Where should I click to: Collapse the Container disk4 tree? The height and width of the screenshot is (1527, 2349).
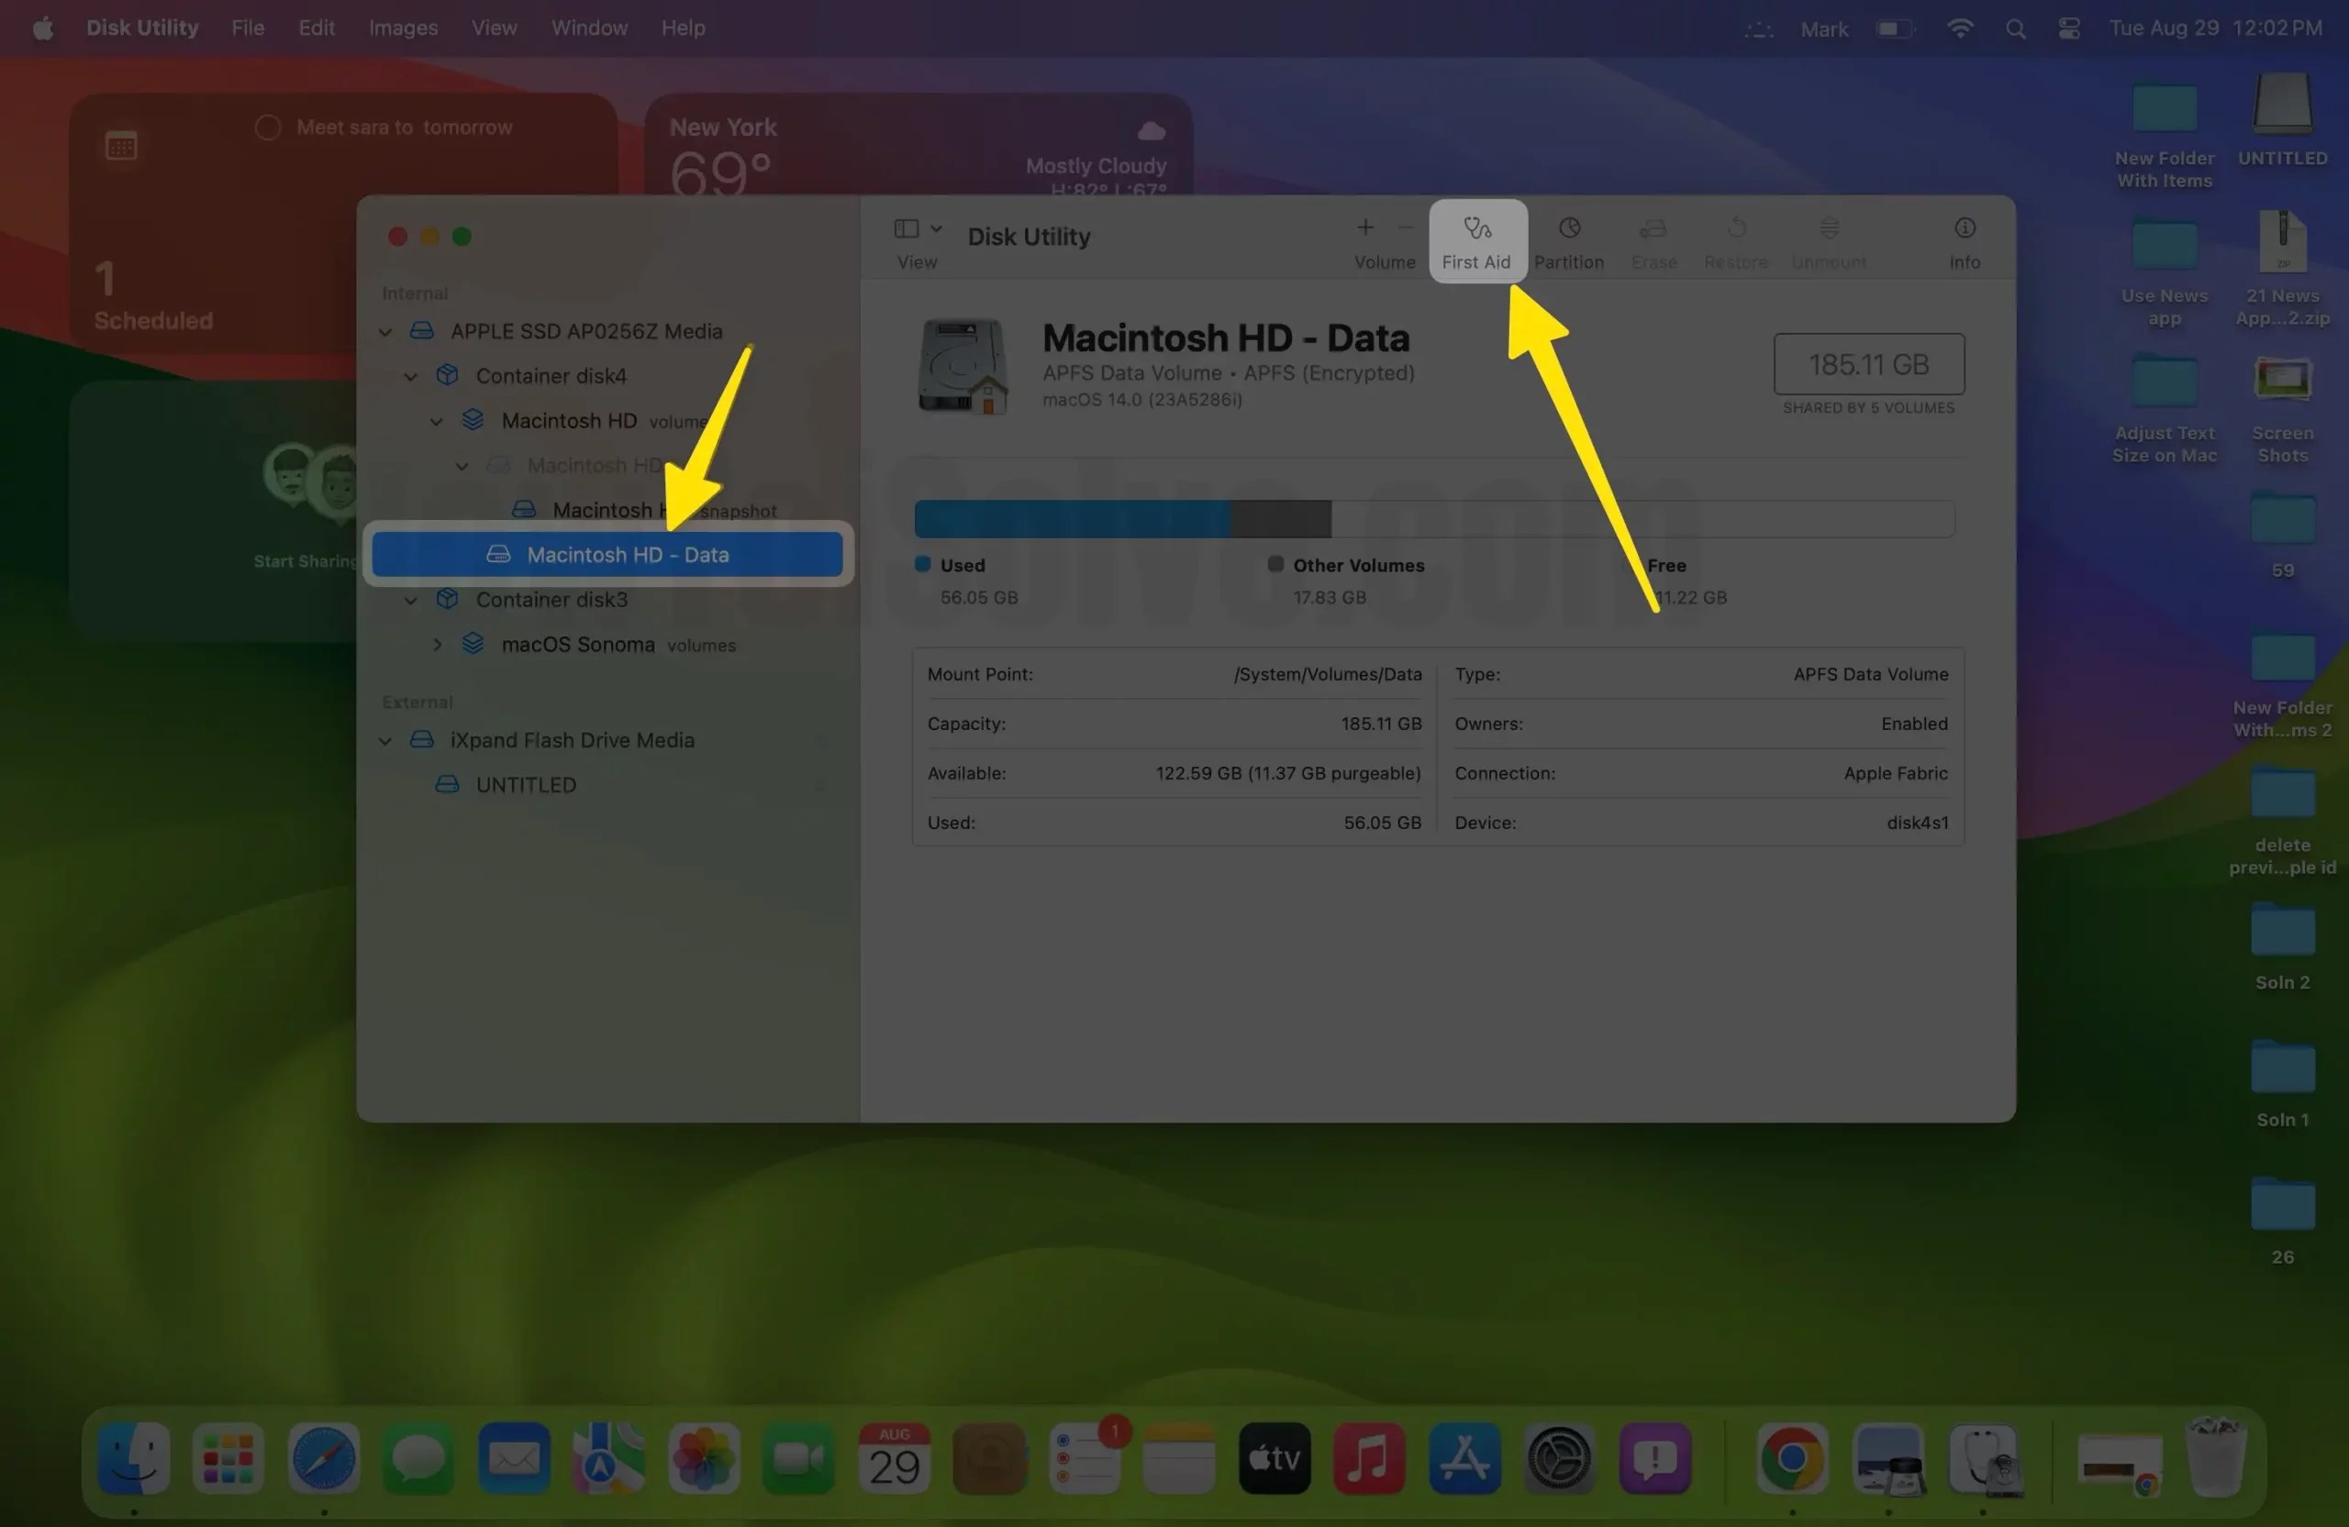(409, 376)
